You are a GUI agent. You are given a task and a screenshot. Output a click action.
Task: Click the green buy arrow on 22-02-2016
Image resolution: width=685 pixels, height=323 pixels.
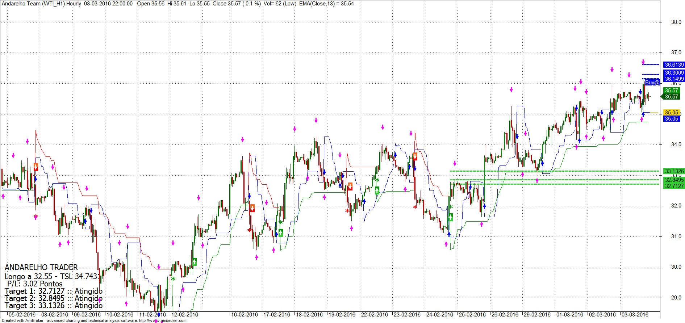click(x=377, y=190)
